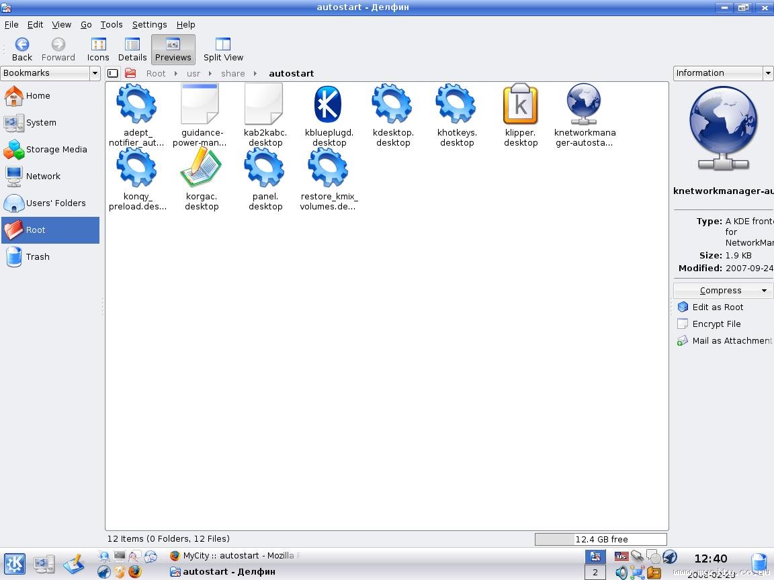Switch to virtual desktop 1 in pager
774x580 pixels.
pyautogui.click(x=595, y=557)
